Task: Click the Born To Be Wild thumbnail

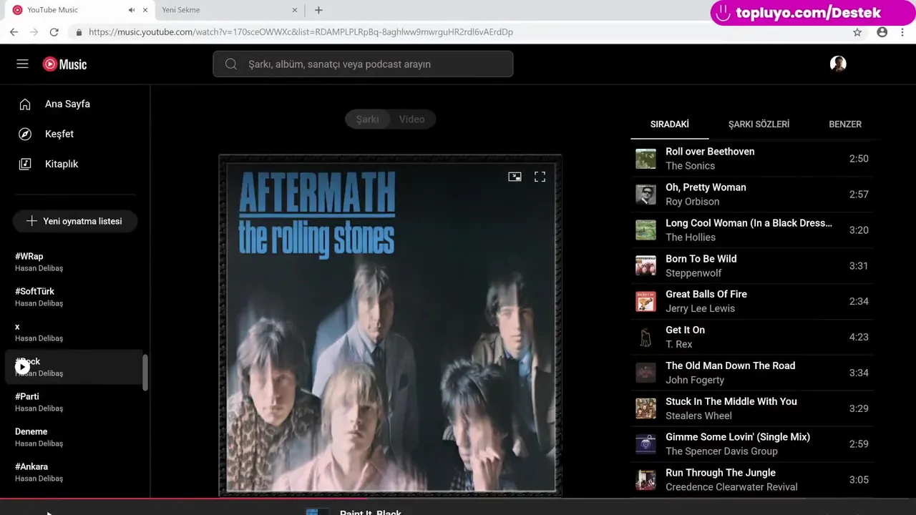Action: 645,266
